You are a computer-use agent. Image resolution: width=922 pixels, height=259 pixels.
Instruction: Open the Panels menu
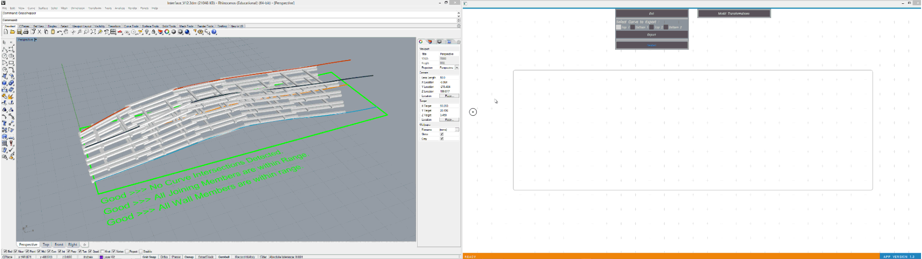(144, 8)
